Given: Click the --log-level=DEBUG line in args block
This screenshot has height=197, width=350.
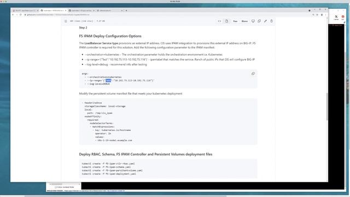Looking at the screenshot, I should click(98, 84).
